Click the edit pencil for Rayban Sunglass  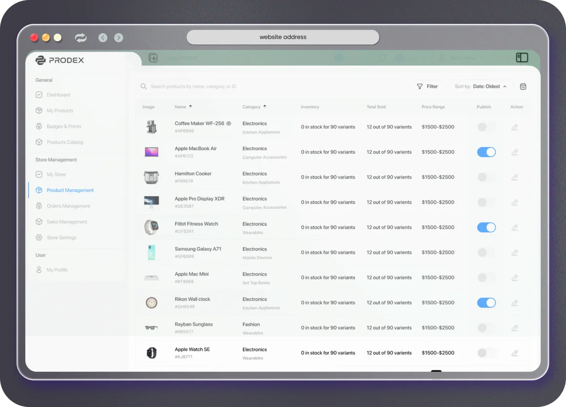tap(514, 328)
